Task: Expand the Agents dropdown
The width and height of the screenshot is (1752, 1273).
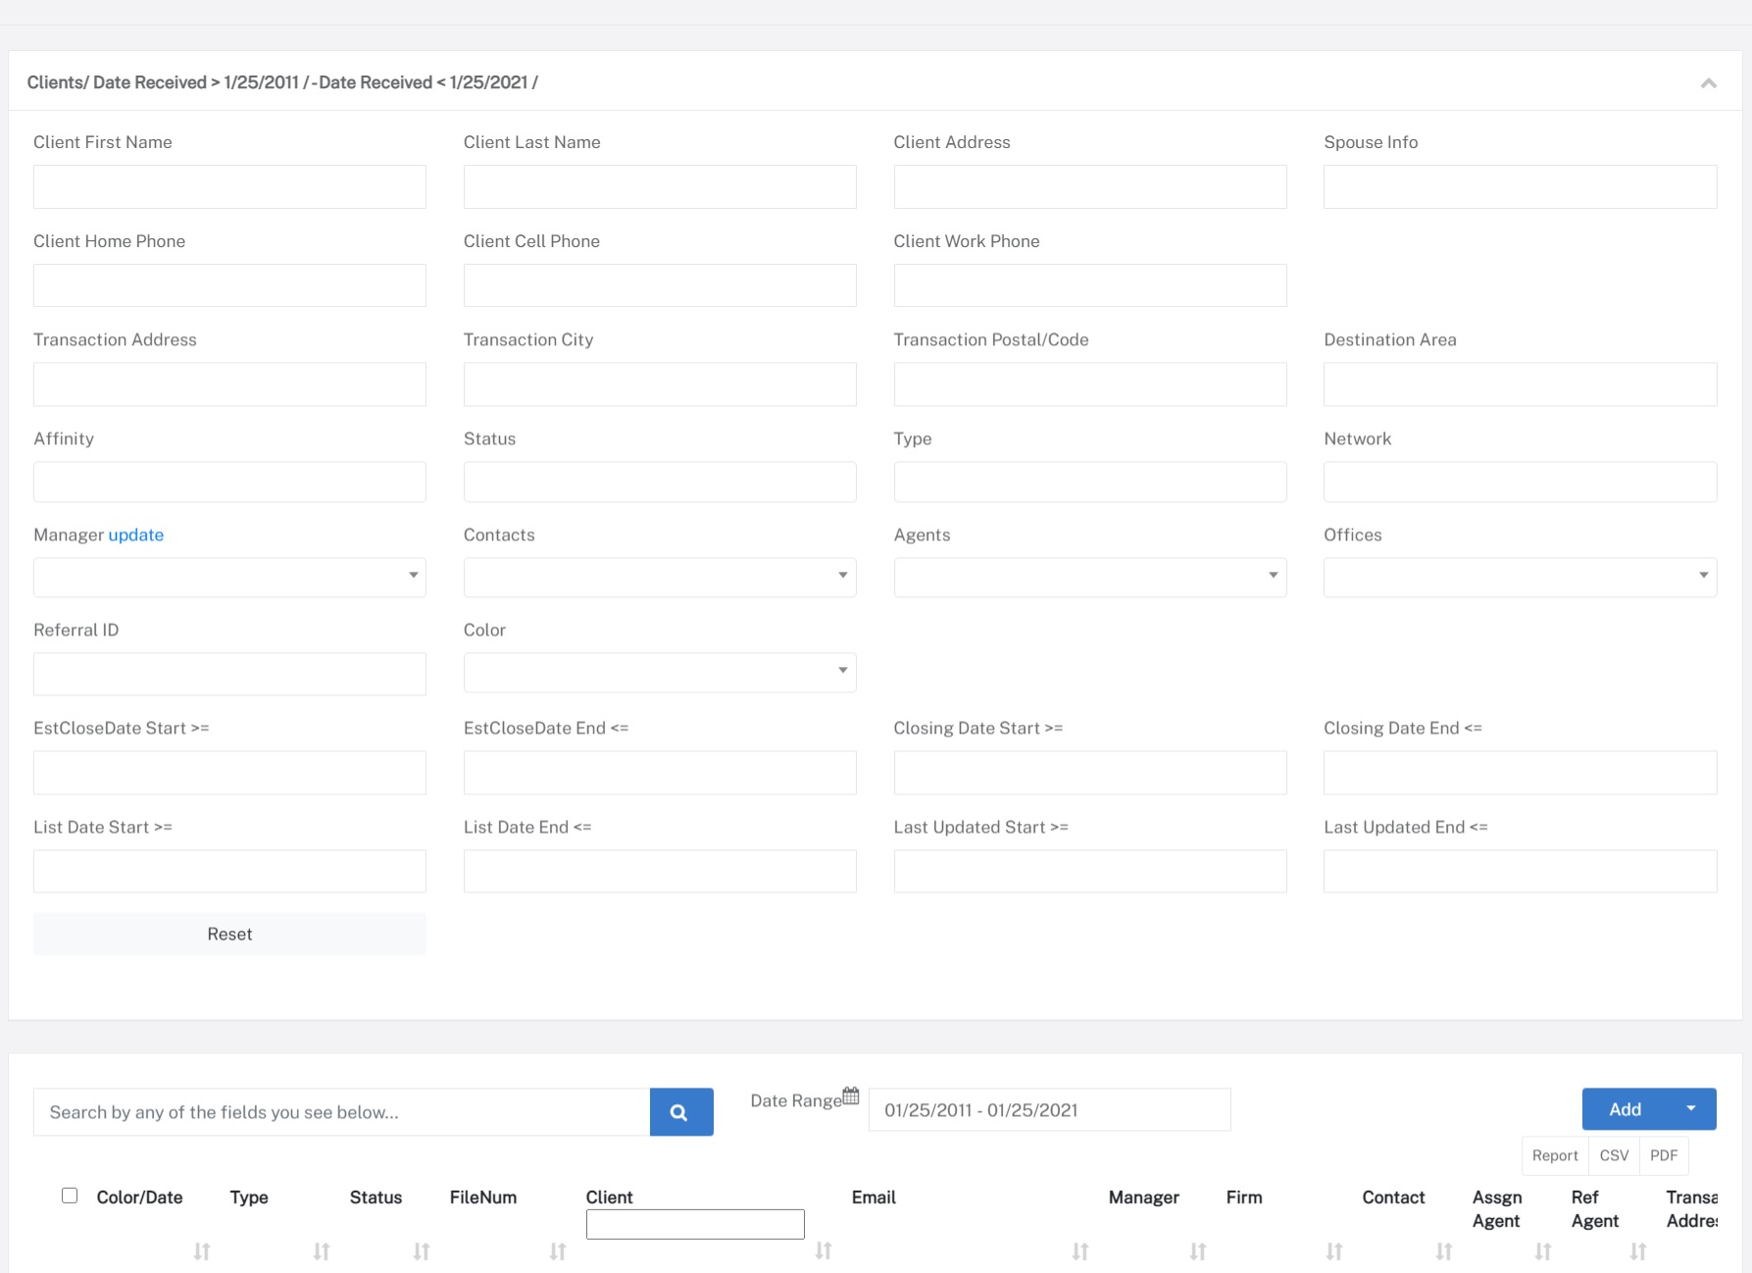Action: point(1089,577)
